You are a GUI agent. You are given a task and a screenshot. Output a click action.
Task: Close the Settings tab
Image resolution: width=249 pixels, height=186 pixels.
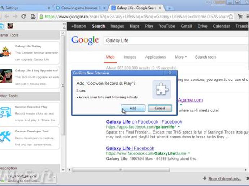coord(49,8)
